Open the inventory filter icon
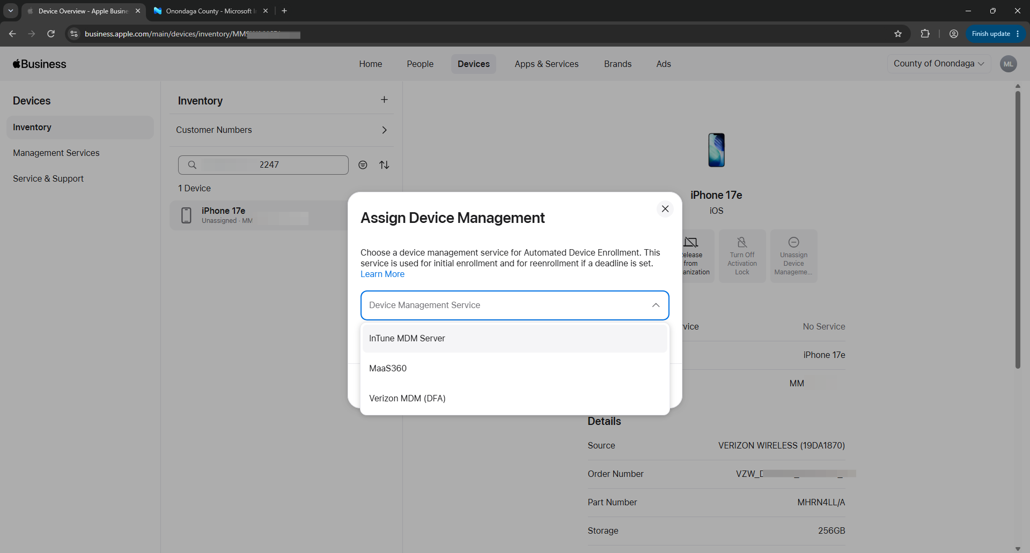Viewport: 1030px width, 553px height. point(363,165)
